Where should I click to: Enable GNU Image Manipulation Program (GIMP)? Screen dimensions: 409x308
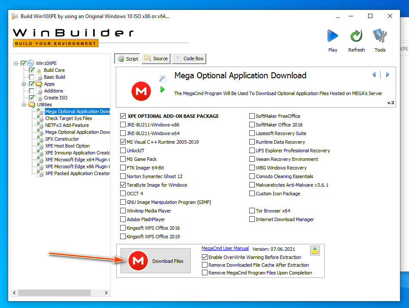[123, 202]
